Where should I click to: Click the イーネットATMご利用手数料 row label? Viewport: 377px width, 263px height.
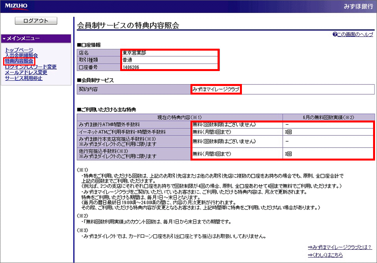tap(134, 132)
